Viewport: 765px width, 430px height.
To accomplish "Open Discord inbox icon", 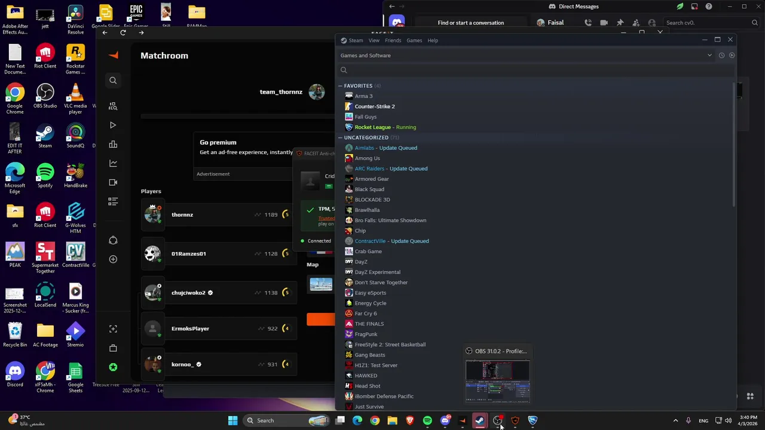I will tap(694, 7).
